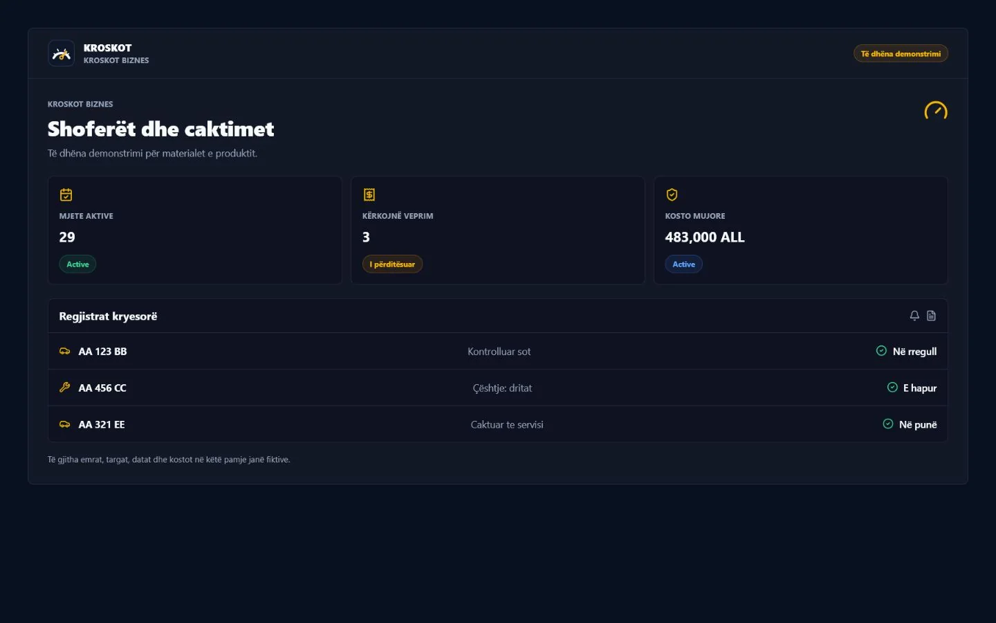Click the Në punë status text
This screenshot has height=623, width=996.
coord(918,425)
